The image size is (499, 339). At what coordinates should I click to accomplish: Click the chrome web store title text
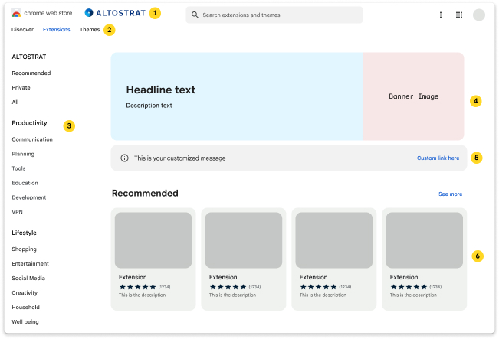pos(48,13)
